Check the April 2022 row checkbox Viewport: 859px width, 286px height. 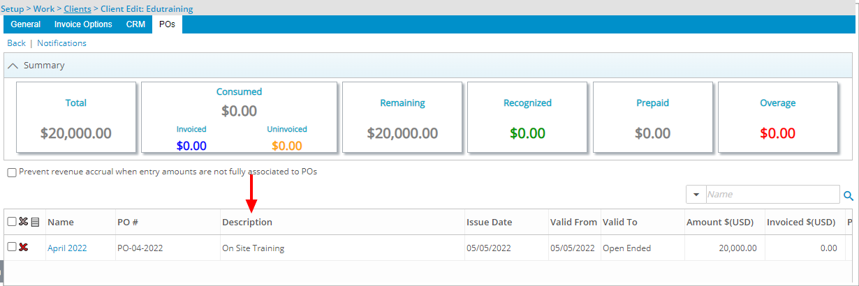click(x=12, y=247)
